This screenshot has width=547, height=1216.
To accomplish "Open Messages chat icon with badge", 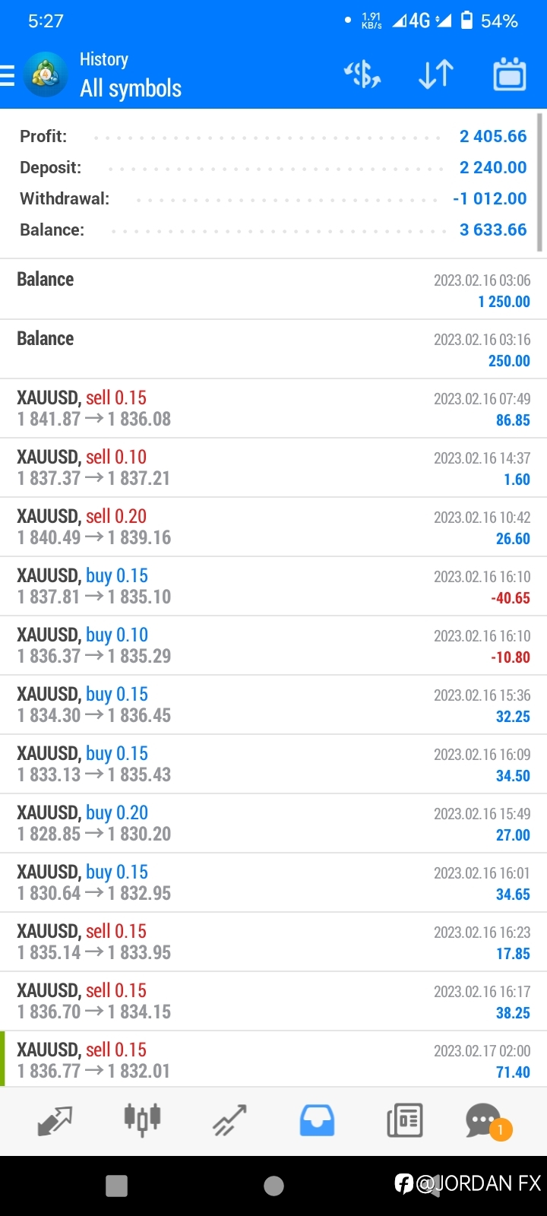I will (x=488, y=1121).
